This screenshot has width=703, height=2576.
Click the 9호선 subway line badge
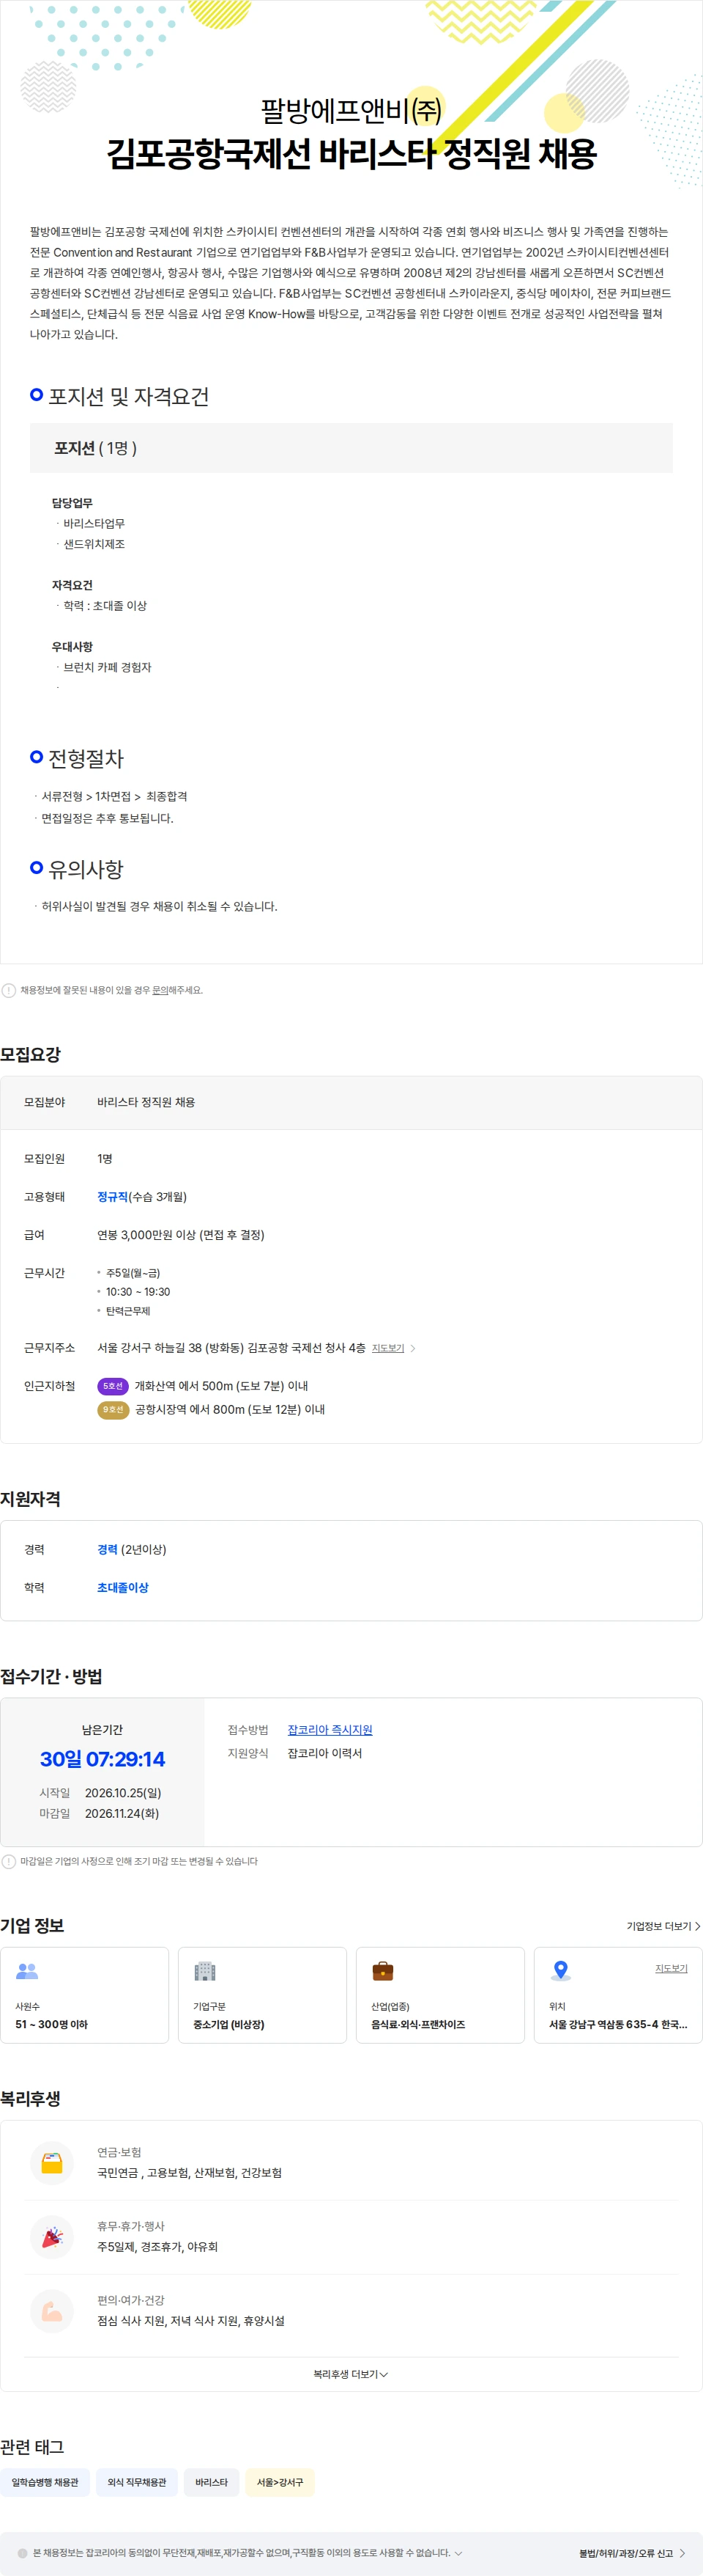pyautogui.click(x=113, y=1409)
